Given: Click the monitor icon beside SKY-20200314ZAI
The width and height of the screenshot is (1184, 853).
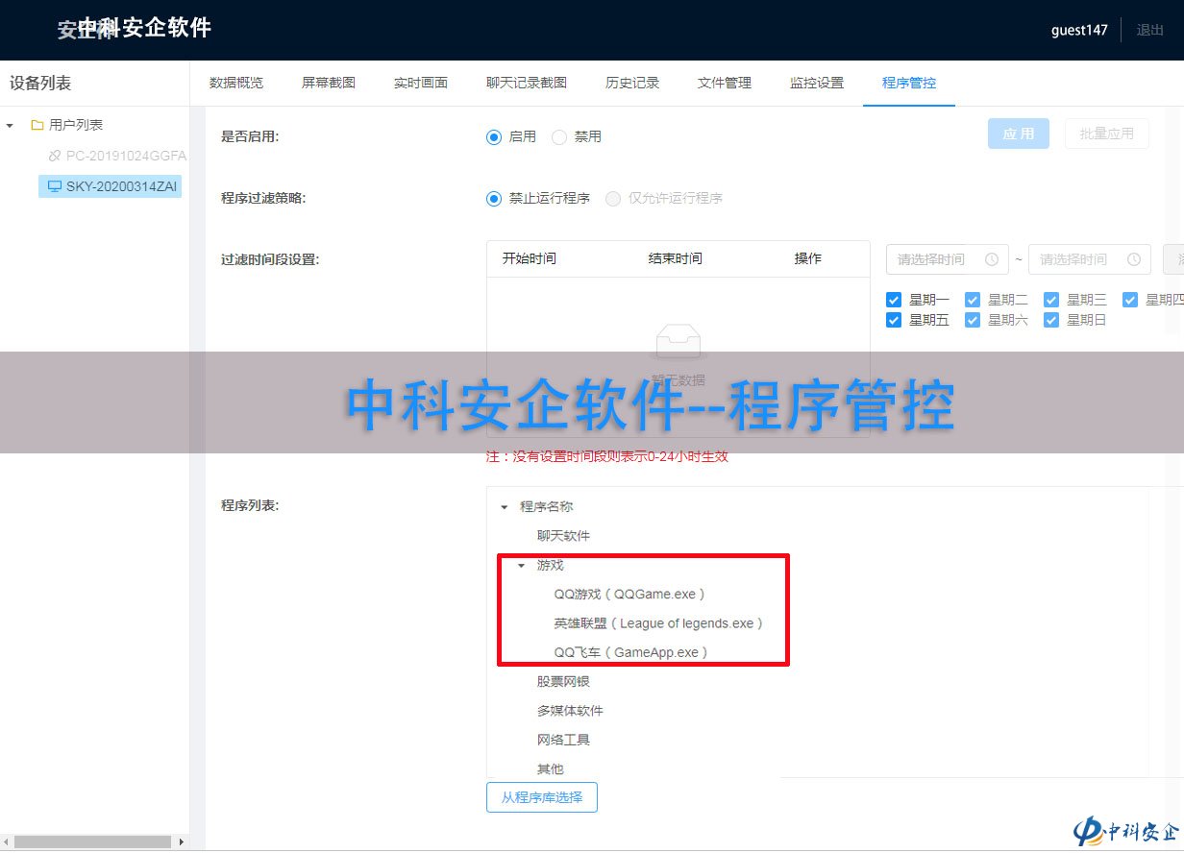Looking at the screenshot, I should pyautogui.click(x=55, y=186).
